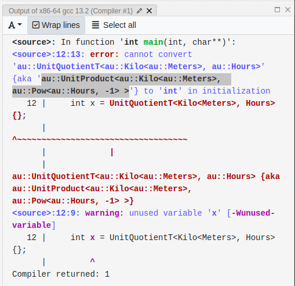Click the '-Wunused-' warning flag text
The image size is (295, 286).
click(x=253, y=213)
